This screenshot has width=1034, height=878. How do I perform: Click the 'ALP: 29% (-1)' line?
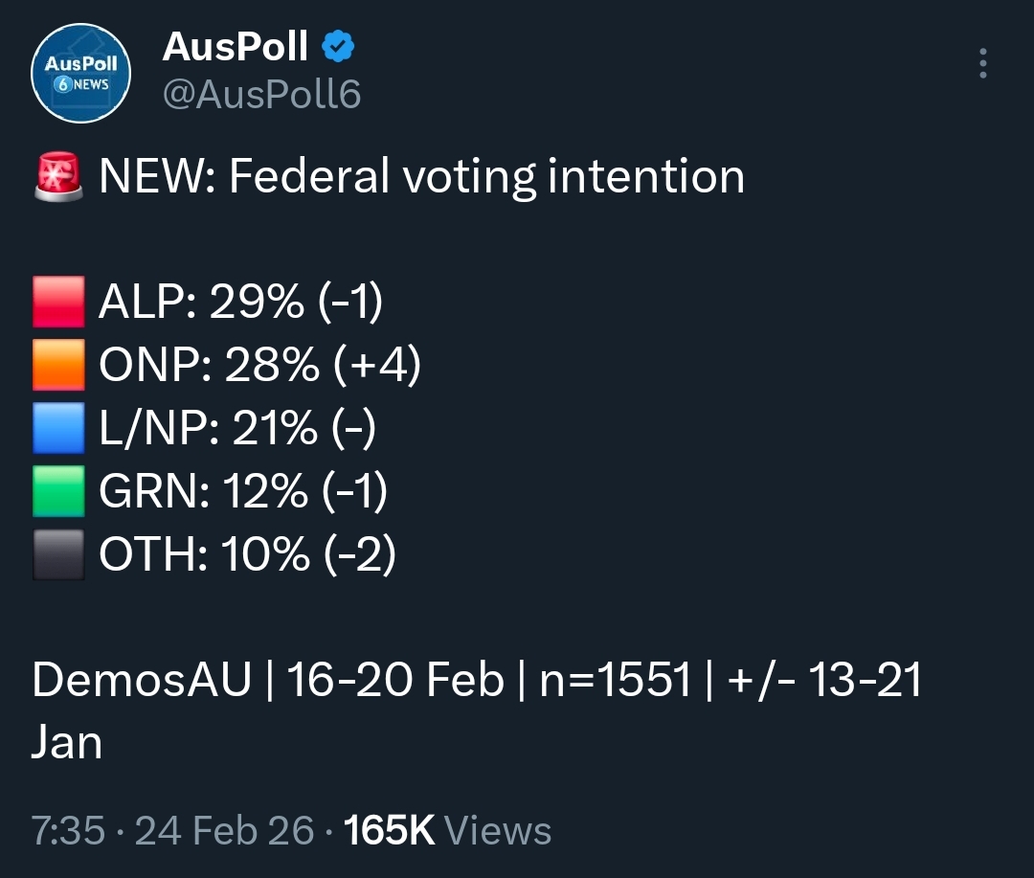240,303
